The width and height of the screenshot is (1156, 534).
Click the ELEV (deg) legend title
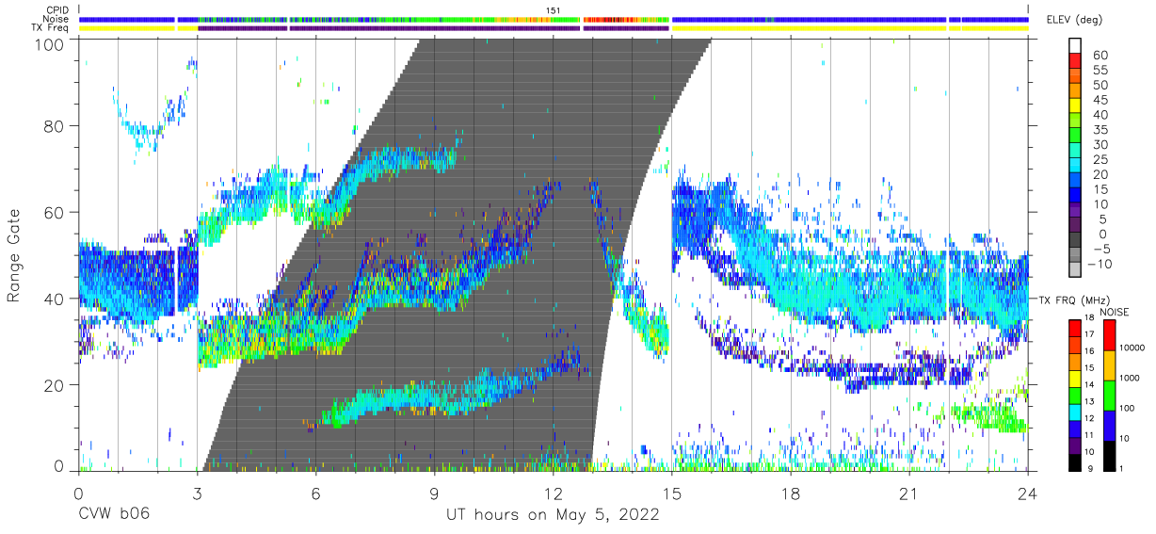point(1076,20)
